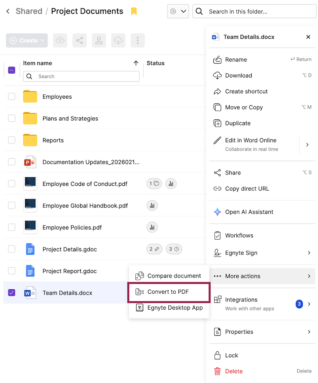Open the vertical three-dot toolbar menu

138,40
